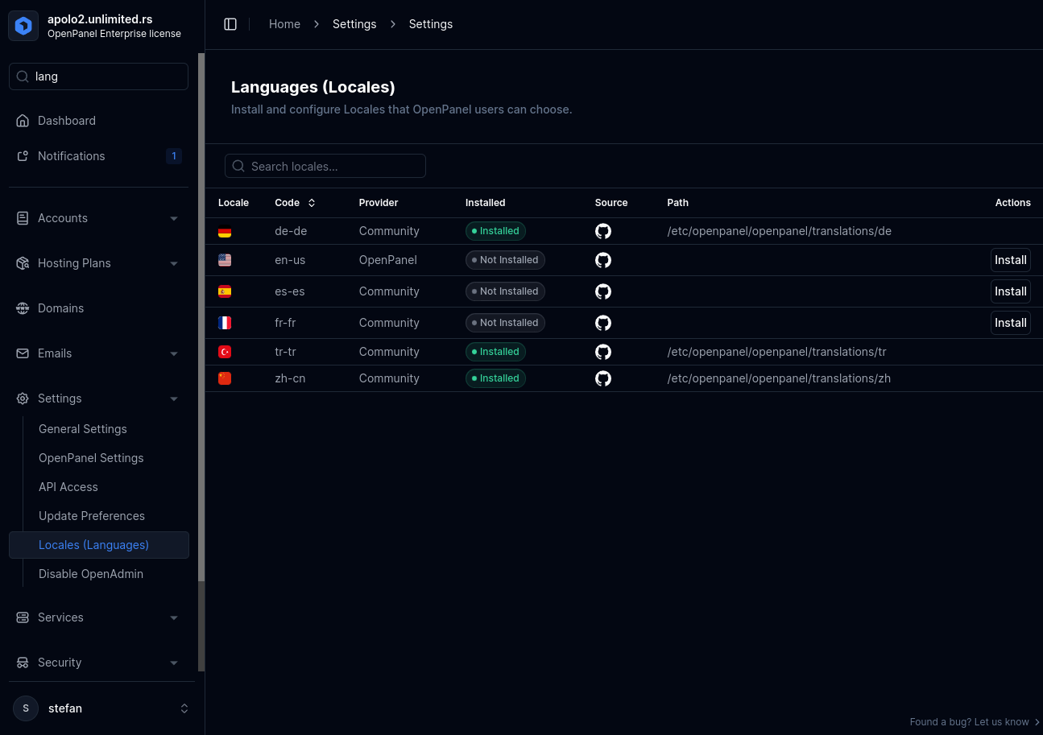Open GitHub source for de-de locale
1043x735 pixels.
click(603, 231)
